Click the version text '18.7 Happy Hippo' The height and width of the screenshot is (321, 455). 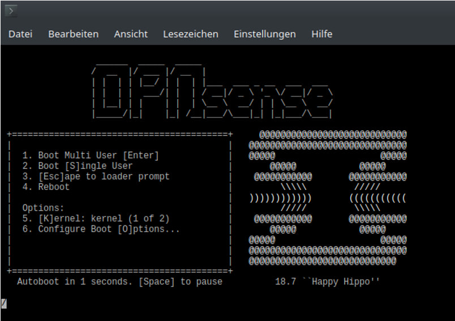(x=327, y=281)
